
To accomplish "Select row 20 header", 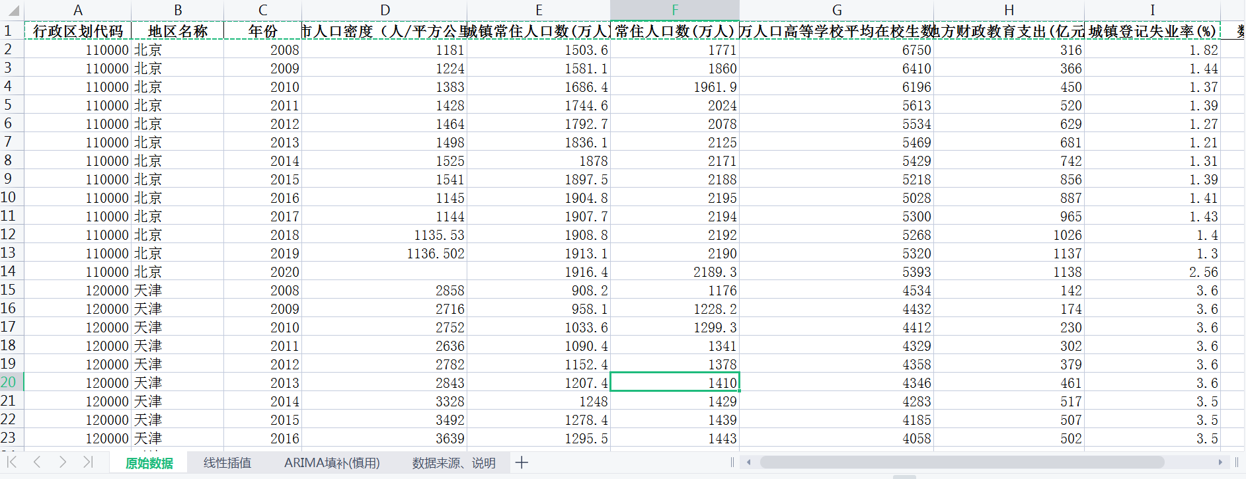I will 12,382.
